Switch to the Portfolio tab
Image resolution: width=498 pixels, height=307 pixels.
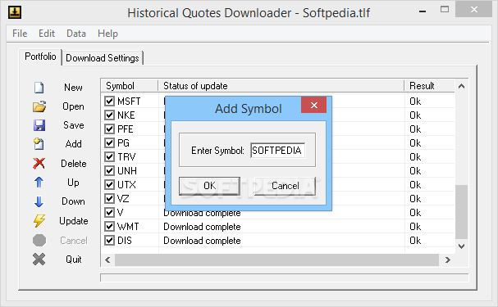point(40,56)
